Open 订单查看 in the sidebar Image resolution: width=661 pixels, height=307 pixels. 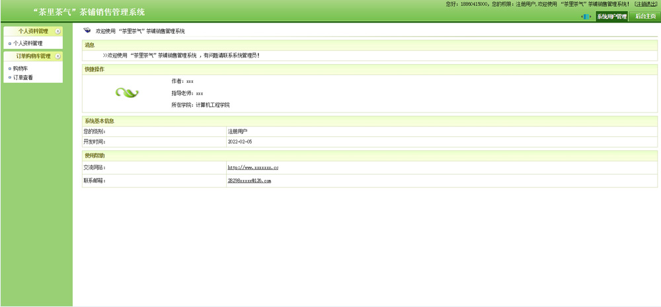coord(23,78)
